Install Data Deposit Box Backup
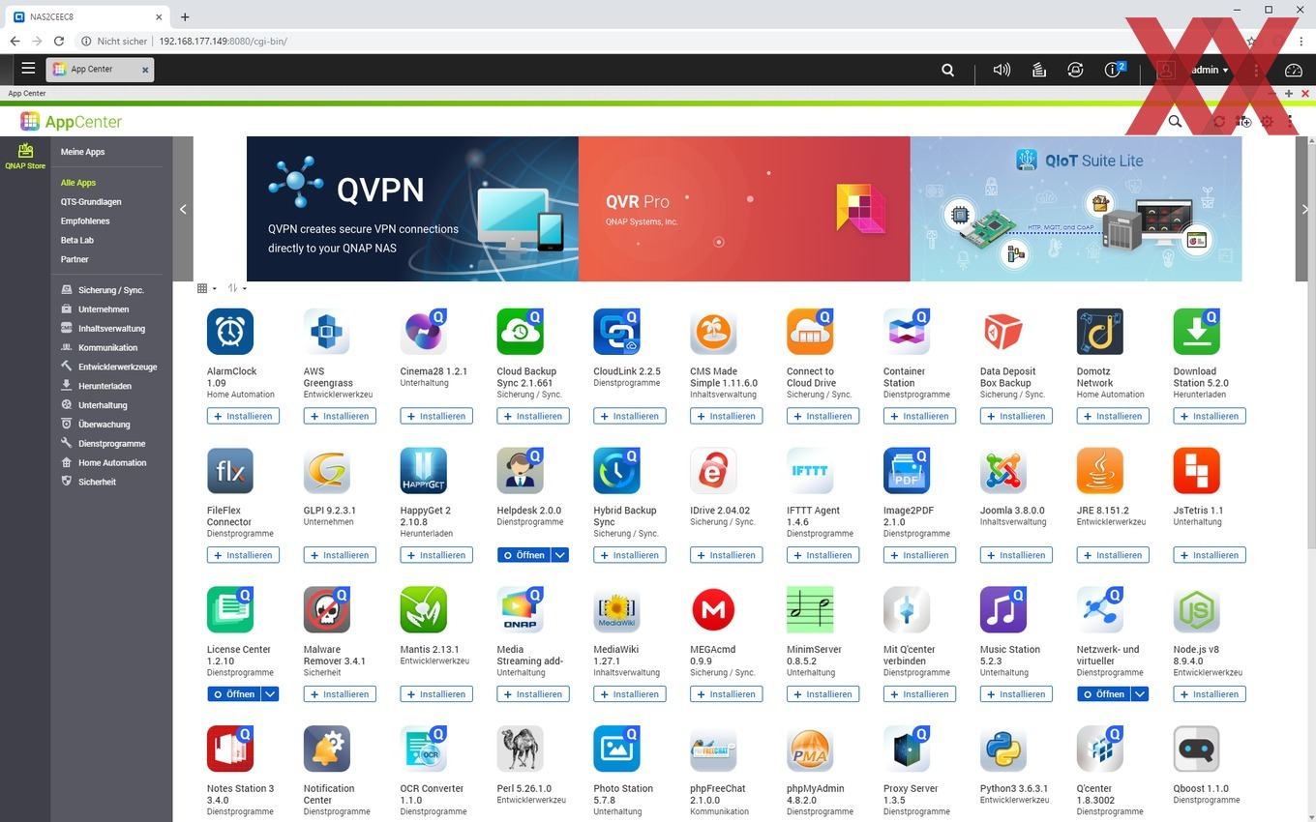The height and width of the screenshot is (822, 1316). [1016, 416]
